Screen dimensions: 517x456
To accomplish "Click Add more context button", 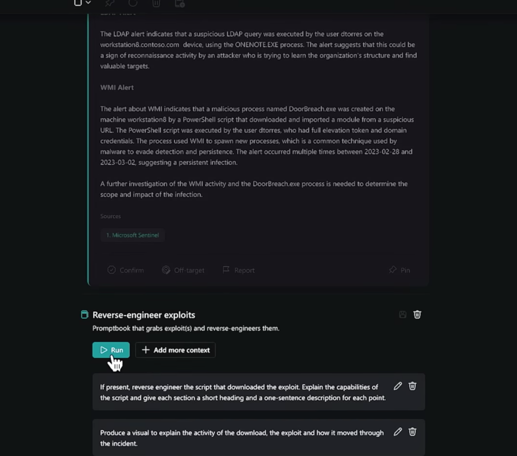I will pos(175,350).
